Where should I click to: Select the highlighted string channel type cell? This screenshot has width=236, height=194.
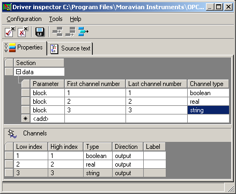pos(208,110)
